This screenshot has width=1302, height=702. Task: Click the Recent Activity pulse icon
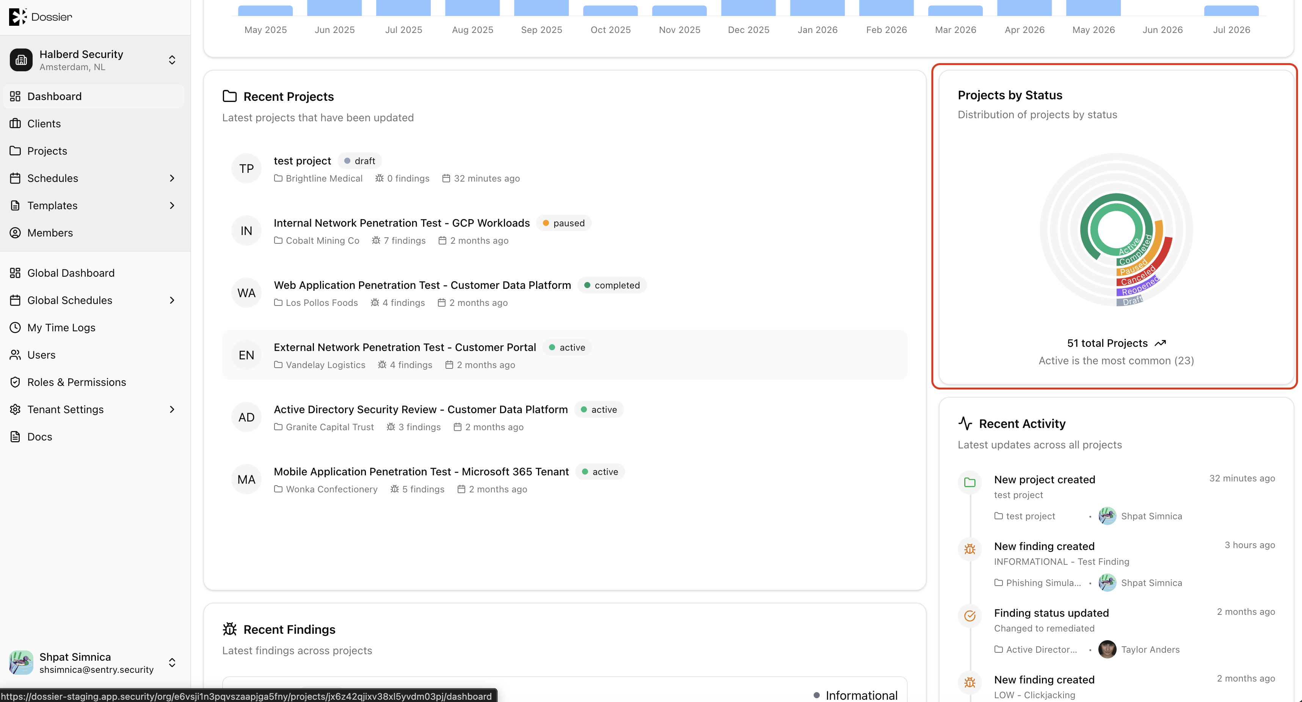[x=965, y=423]
